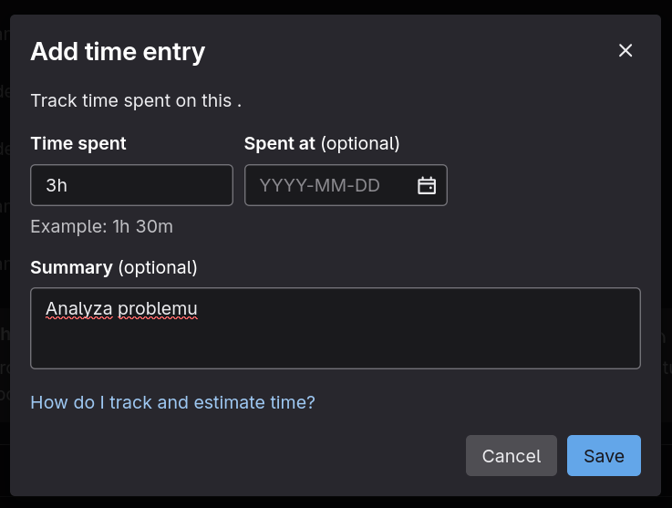Click the dimmed backdrop left of the dialog
This screenshot has height=508, width=672.
click(4, 274)
